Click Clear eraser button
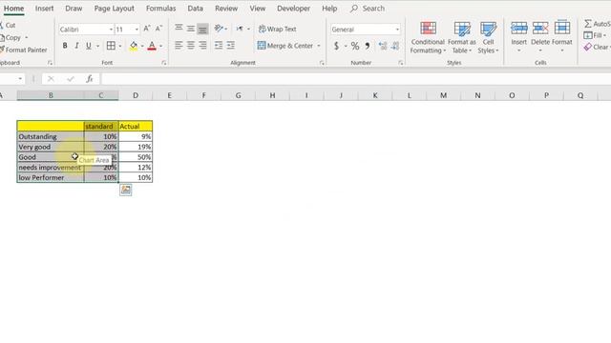611x343 pixels. 596,47
